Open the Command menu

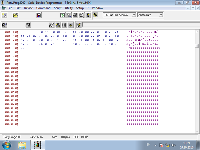pyautogui.click(x=43, y=8)
